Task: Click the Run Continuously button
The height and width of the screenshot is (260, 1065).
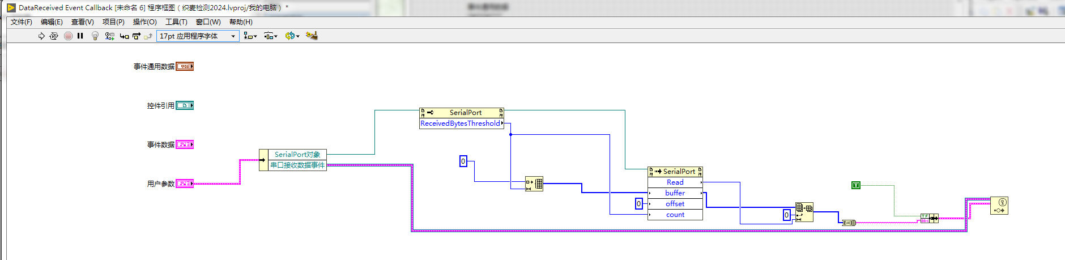Action: 54,36
